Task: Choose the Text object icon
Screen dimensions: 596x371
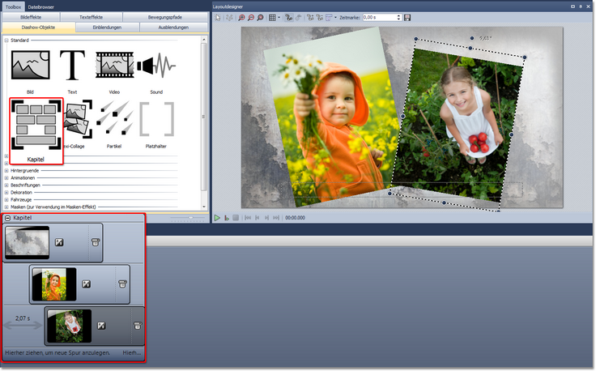Action: (73, 65)
